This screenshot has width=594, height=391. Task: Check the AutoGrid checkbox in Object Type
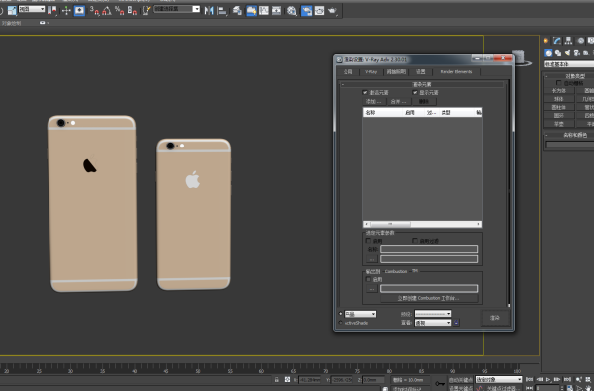[558, 82]
